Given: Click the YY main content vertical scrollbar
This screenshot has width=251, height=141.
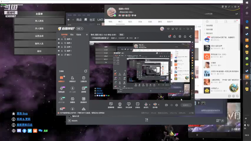Looking at the screenshot, I should [x=200, y=35].
